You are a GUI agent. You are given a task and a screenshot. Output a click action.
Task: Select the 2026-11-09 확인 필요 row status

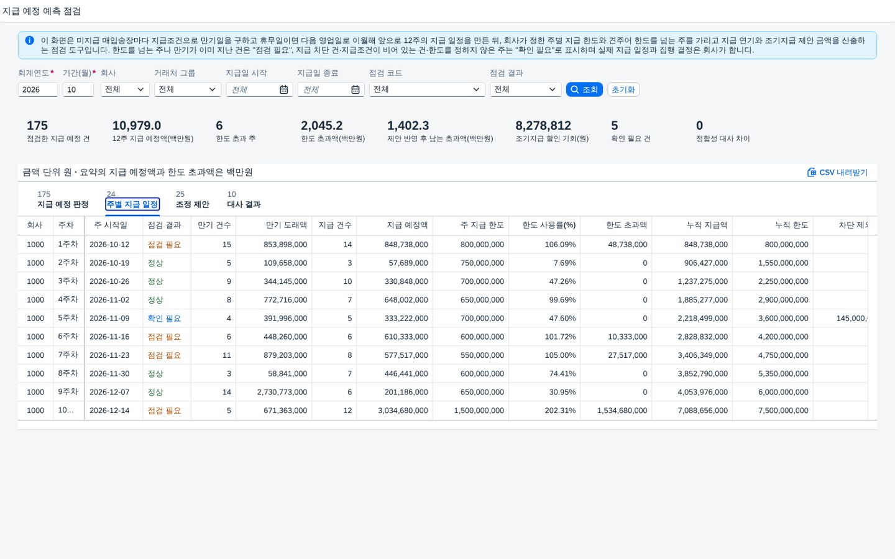(164, 318)
